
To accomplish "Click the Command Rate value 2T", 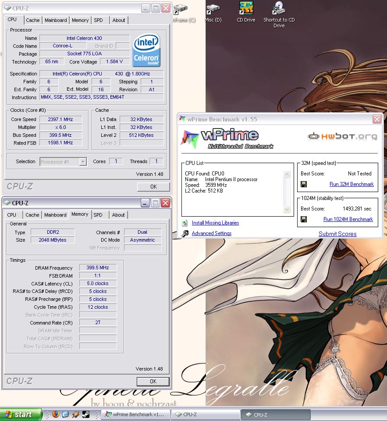I will (98, 322).
